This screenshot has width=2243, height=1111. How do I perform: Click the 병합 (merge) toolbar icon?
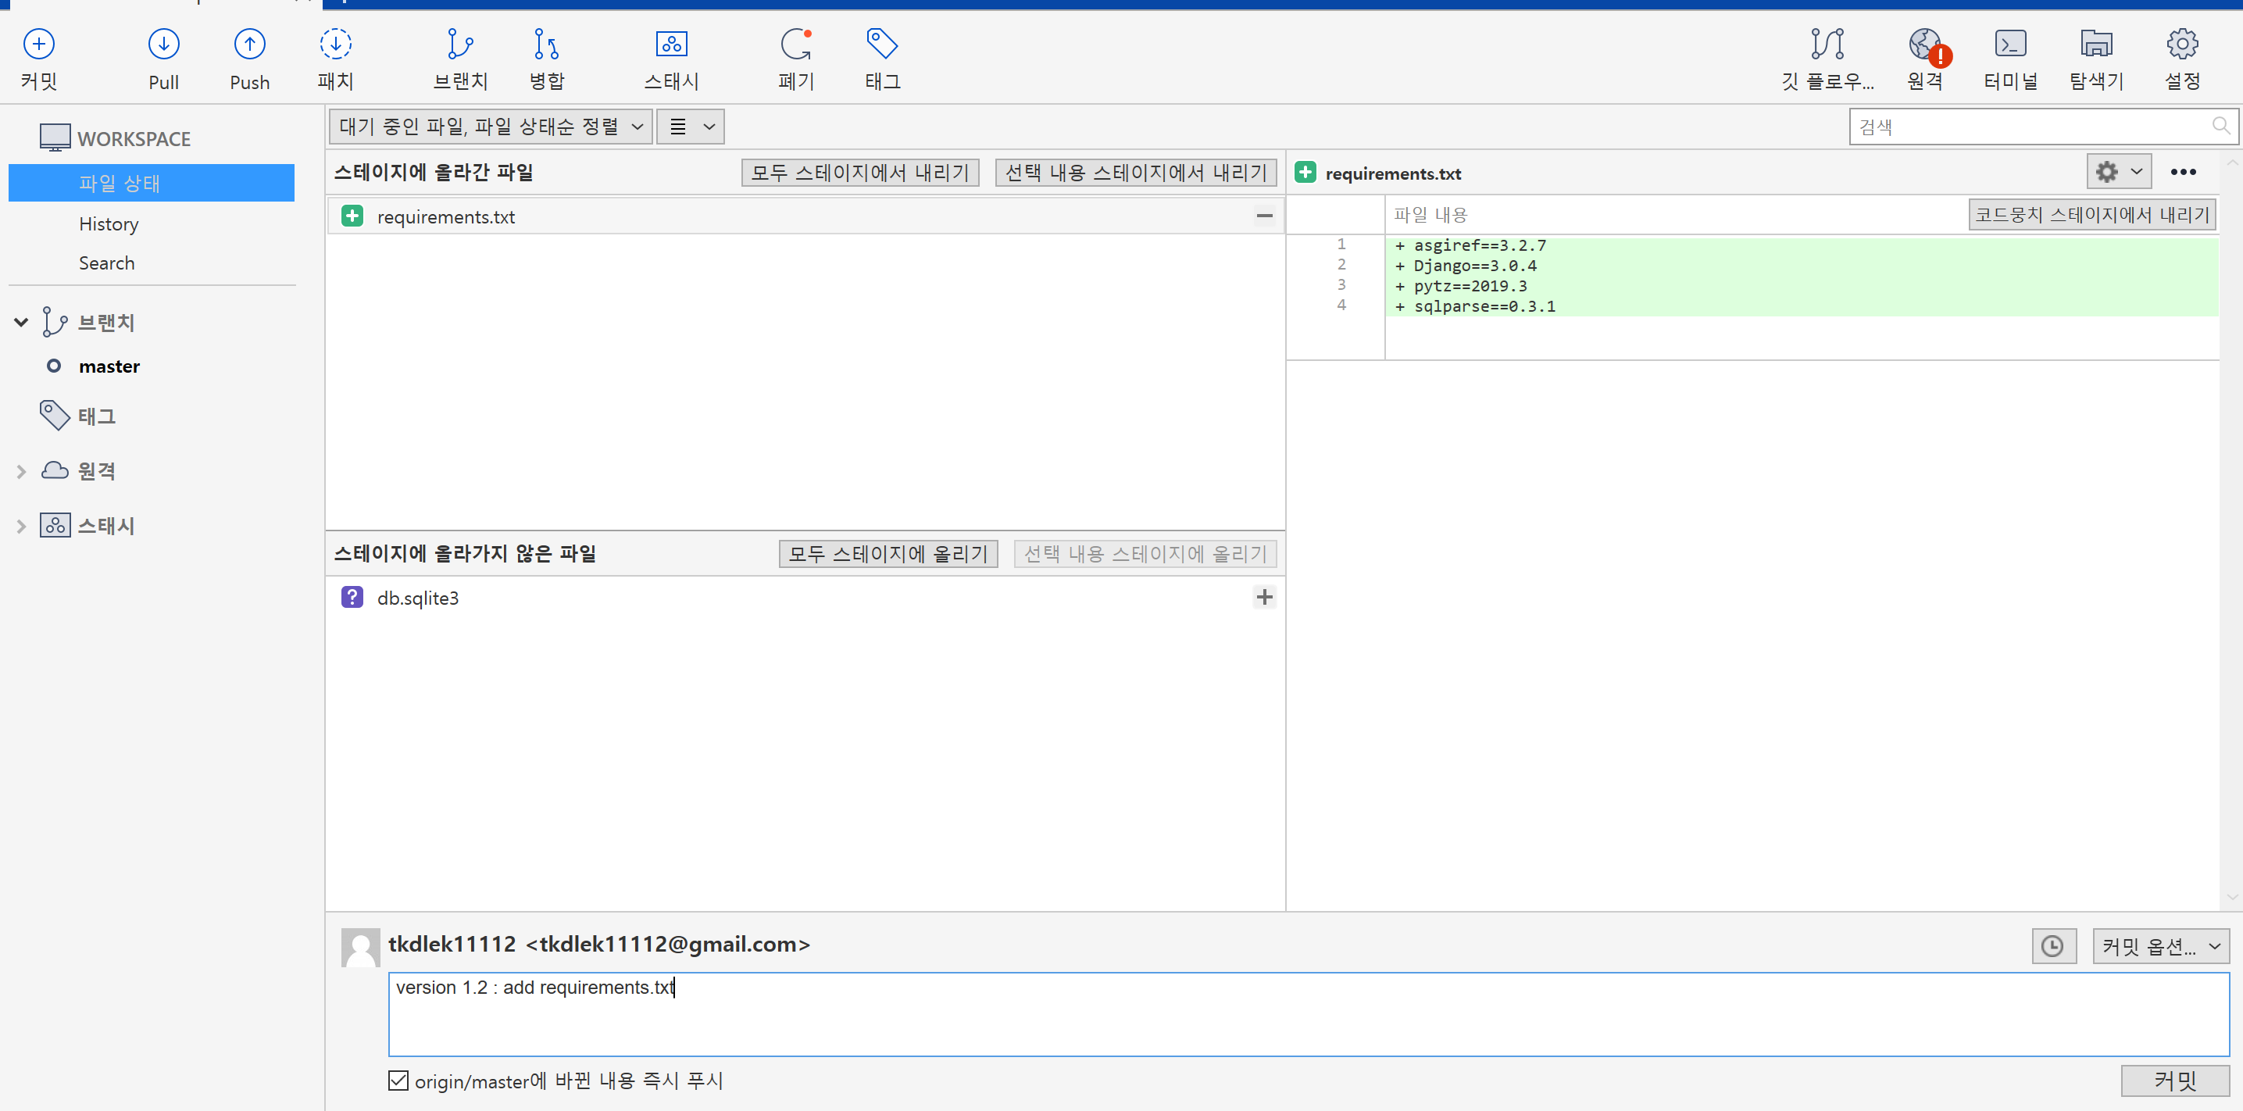click(x=546, y=45)
